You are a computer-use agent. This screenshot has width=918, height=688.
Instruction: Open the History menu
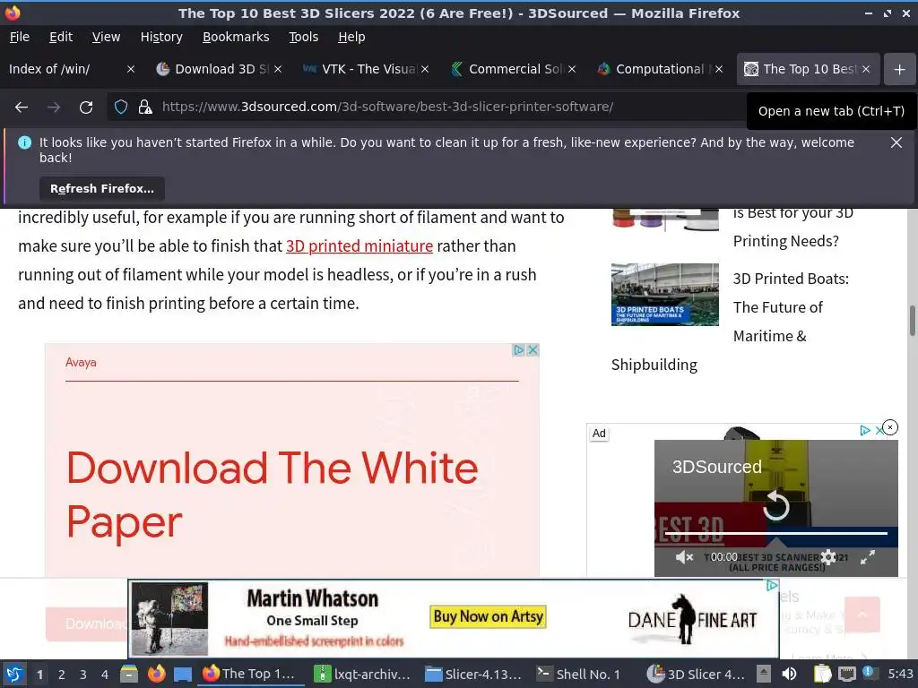point(161,37)
